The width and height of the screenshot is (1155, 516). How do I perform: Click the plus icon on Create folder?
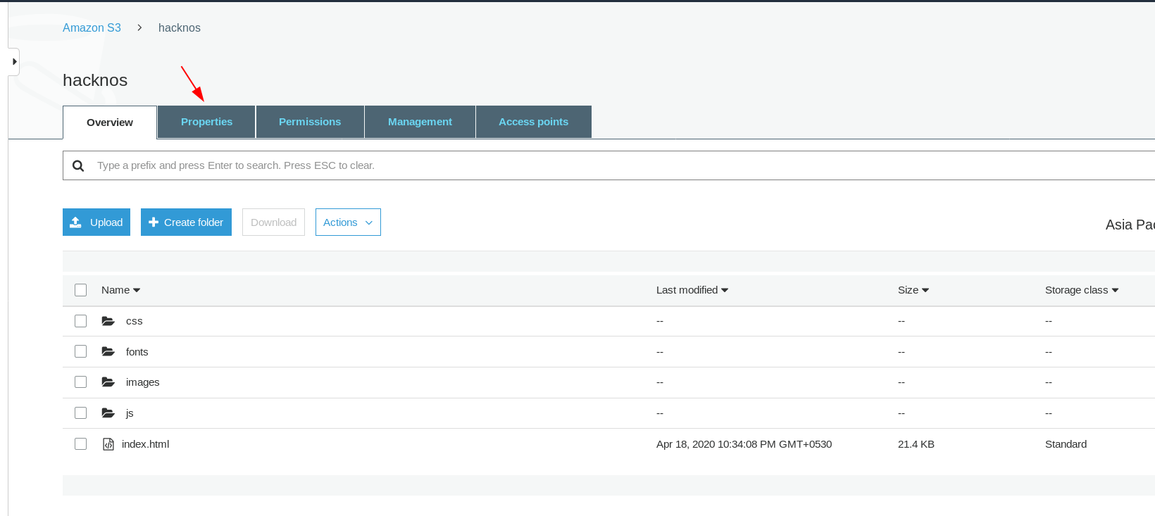point(154,222)
